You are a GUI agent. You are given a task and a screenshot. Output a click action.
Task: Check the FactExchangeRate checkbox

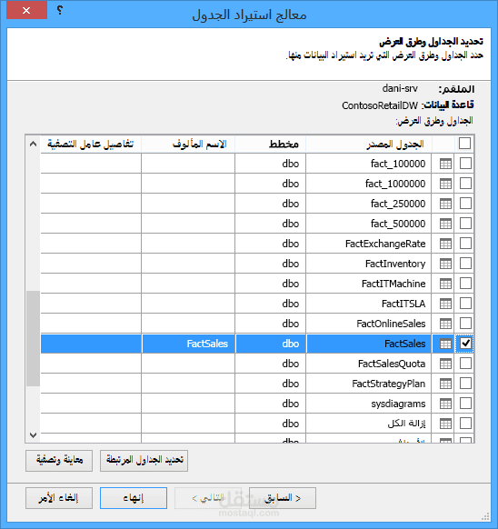[465, 243]
